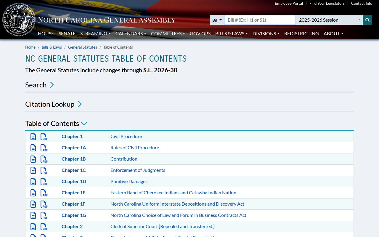Open Rules of Civil Procedure chapter
Screen dimensions: 379x237
[135, 148]
